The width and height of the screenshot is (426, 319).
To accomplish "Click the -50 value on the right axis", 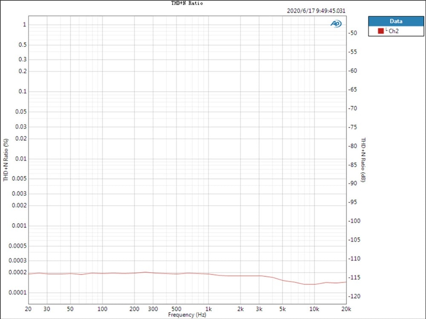I will 352,33.
